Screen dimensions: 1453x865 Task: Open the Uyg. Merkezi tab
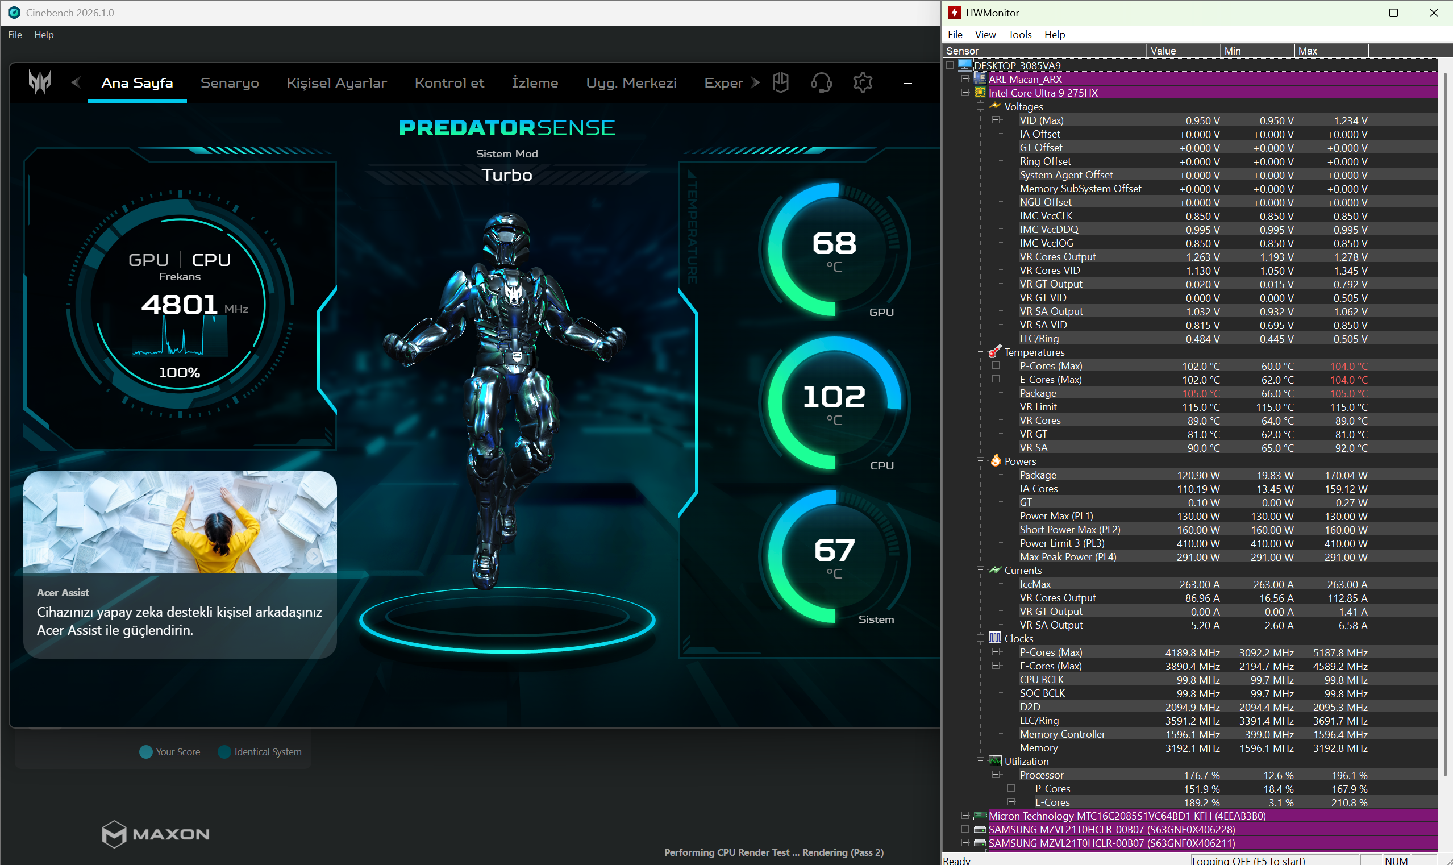tap(631, 83)
